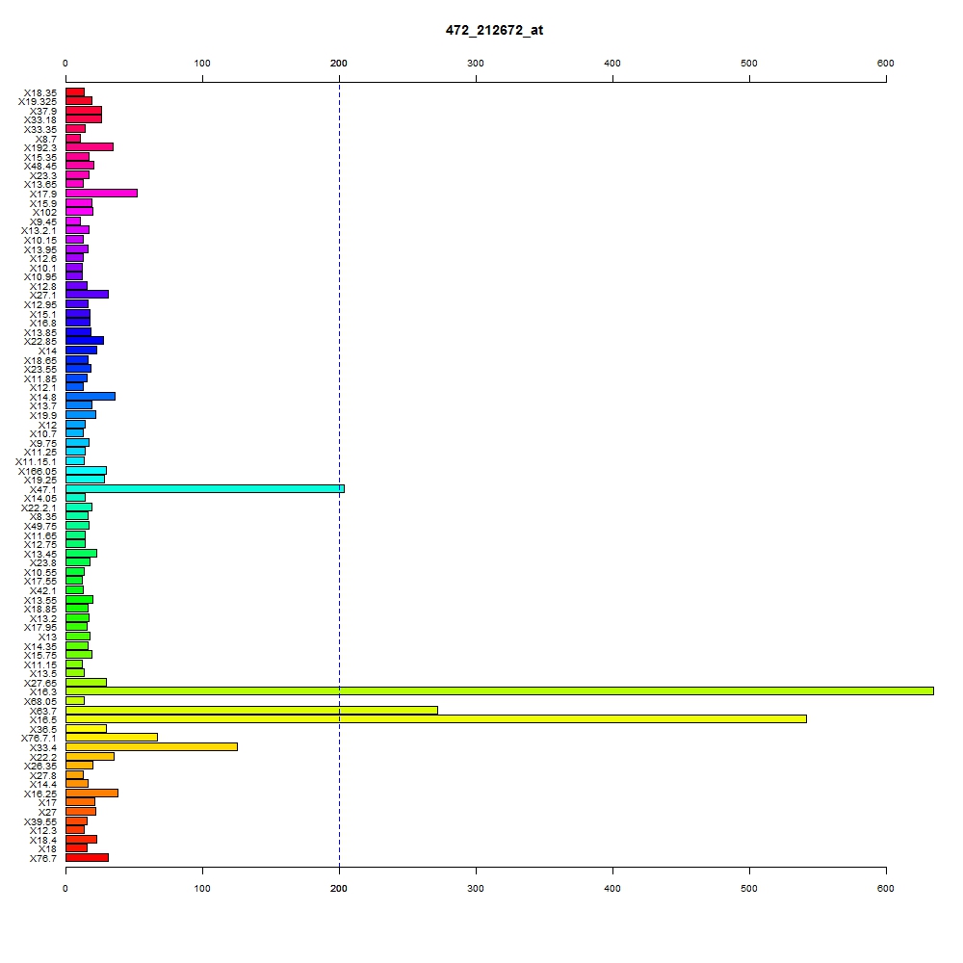Click the longest yellow-green X16.3 bar
The image size is (963, 963).
click(499, 690)
